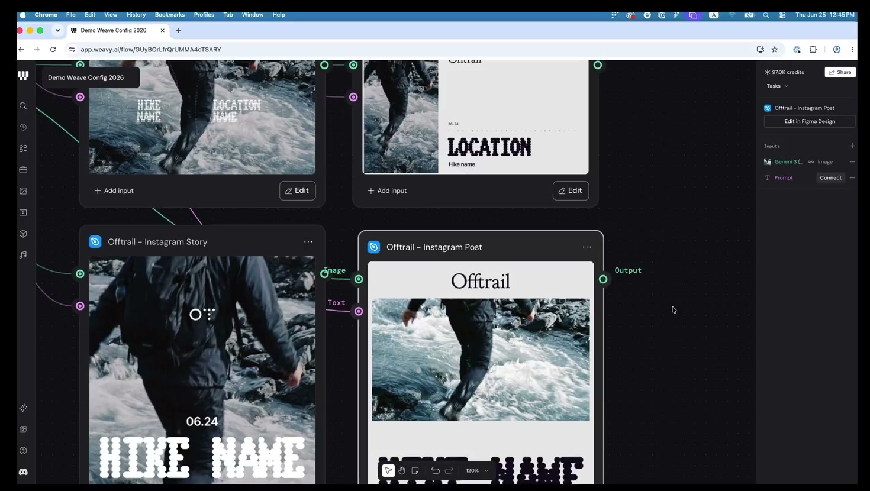Select the hand pan tool
This screenshot has width=870, height=491.
pyautogui.click(x=402, y=470)
